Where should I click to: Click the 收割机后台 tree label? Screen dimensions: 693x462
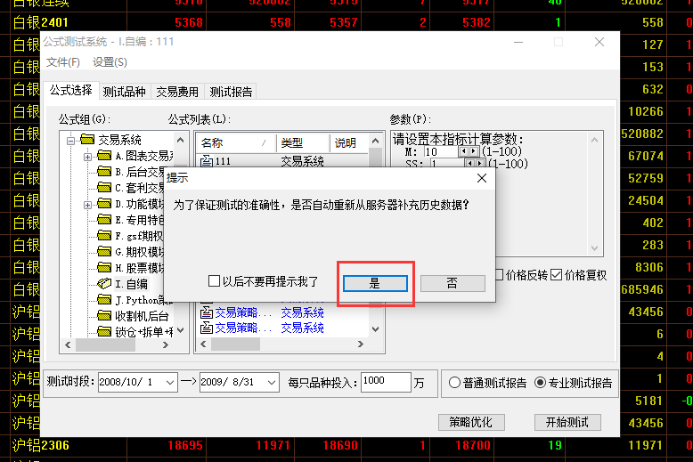click(142, 316)
